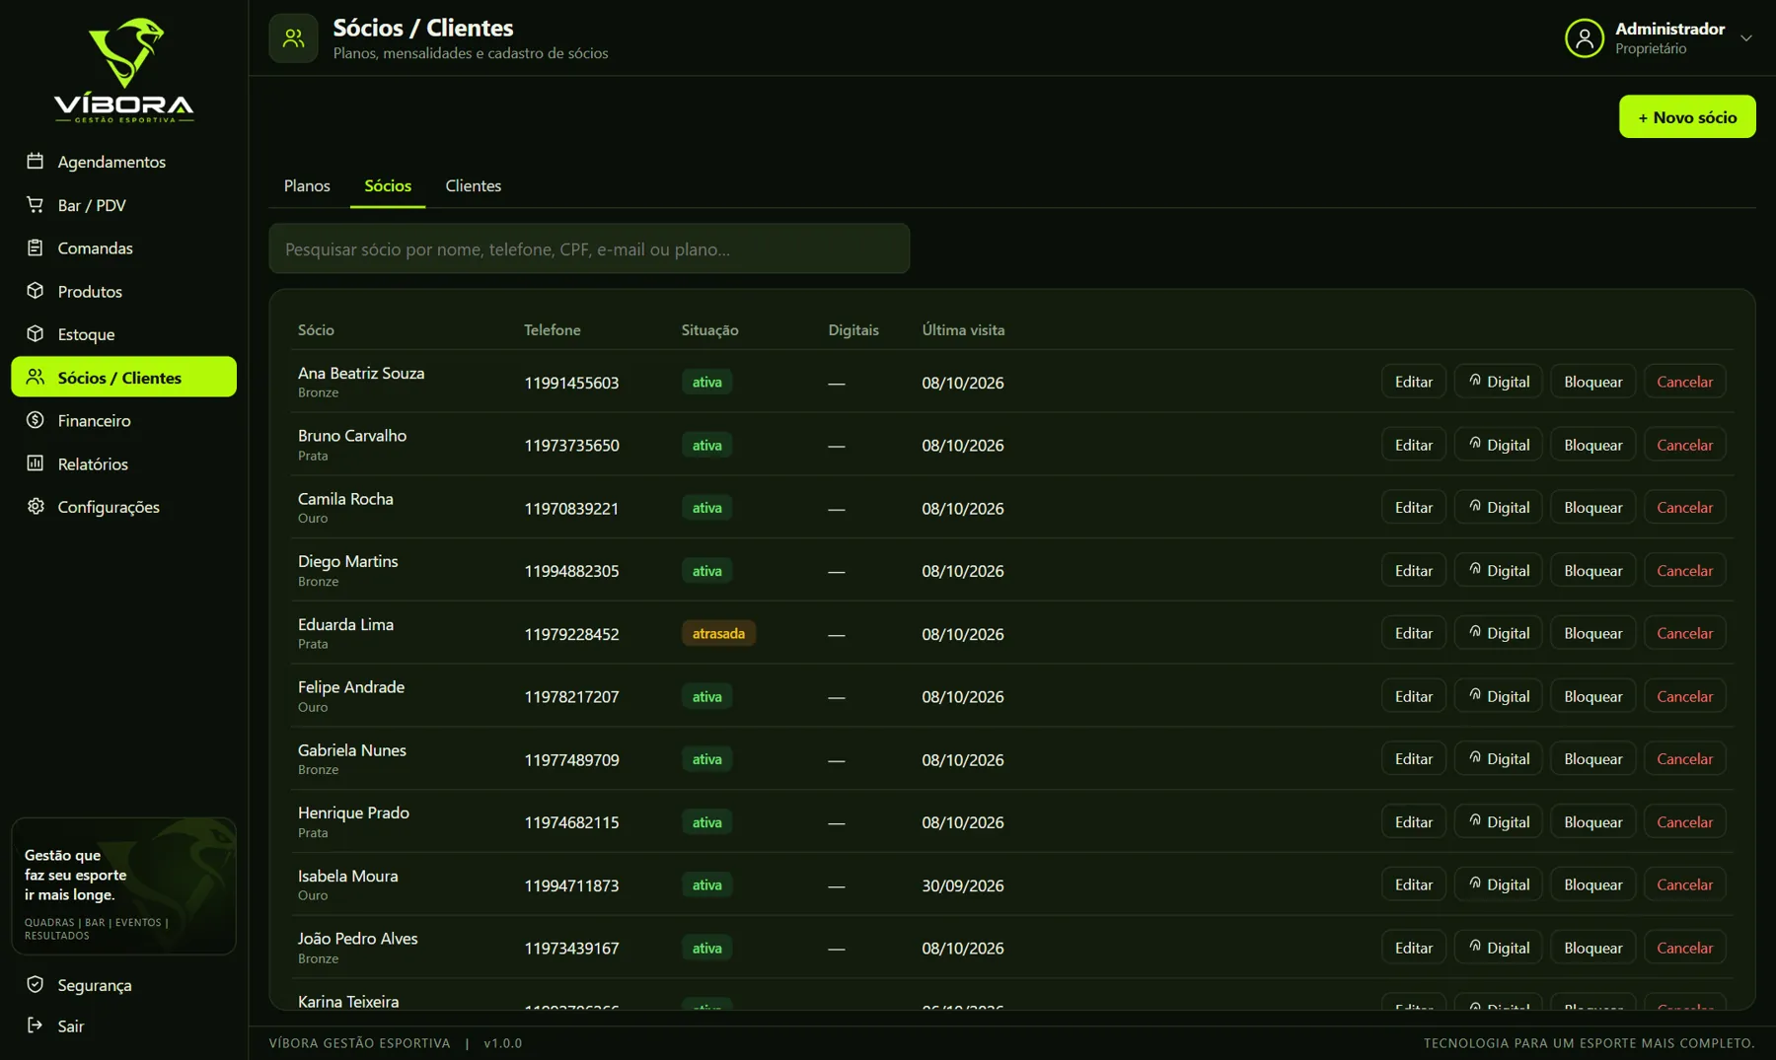
Task: Expand the Administrador account dropdown chevron
Action: 1745,38
